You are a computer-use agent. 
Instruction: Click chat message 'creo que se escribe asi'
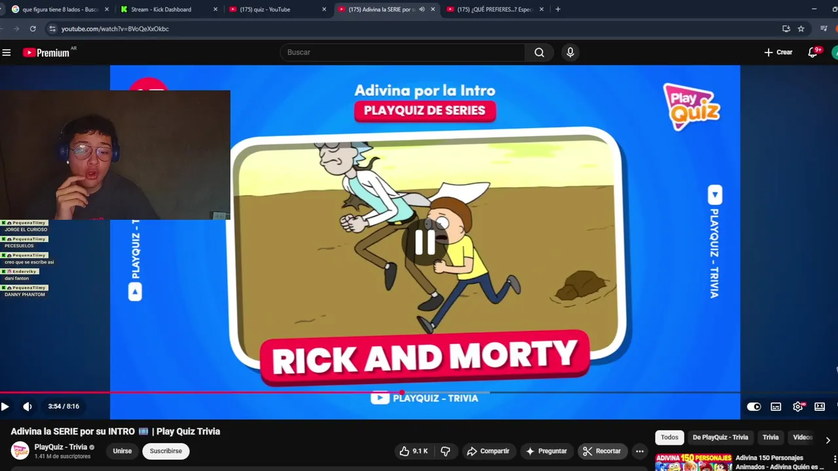[29, 262]
